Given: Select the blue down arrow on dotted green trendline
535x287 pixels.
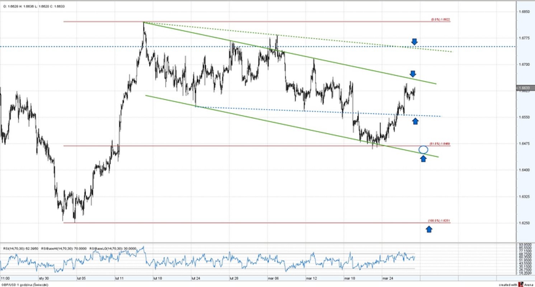Looking at the screenshot, I should click(415, 42).
